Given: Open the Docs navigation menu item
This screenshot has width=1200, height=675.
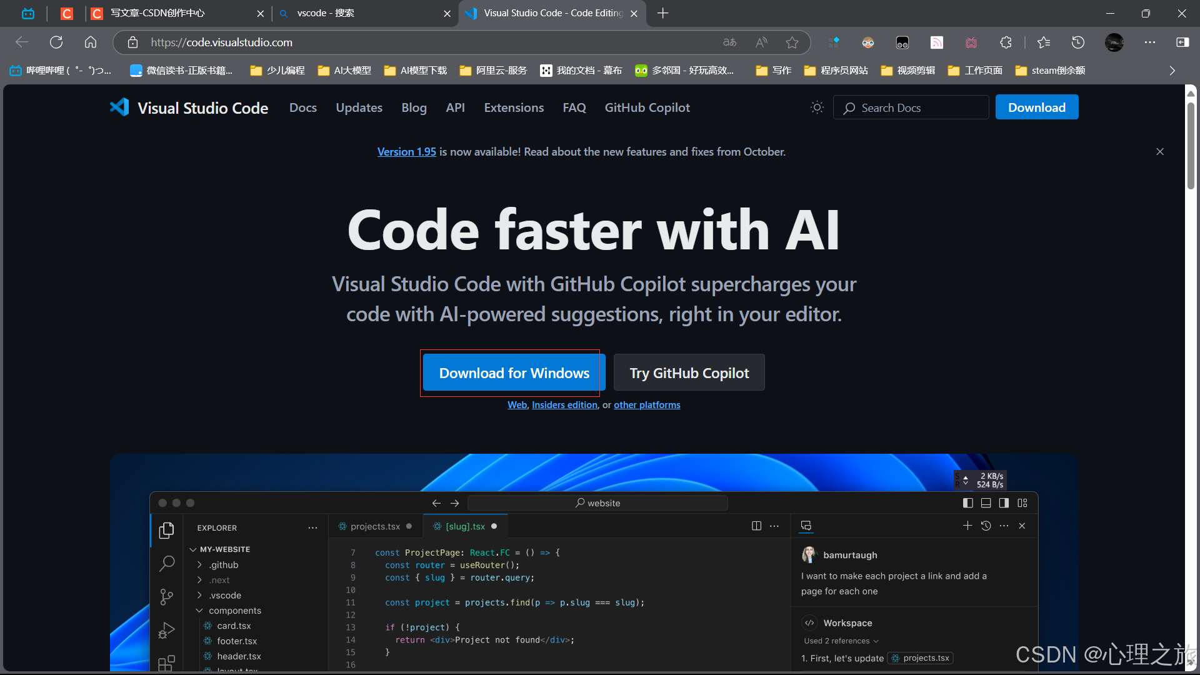Looking at the screenshot, I should click(x=302, y=107).
